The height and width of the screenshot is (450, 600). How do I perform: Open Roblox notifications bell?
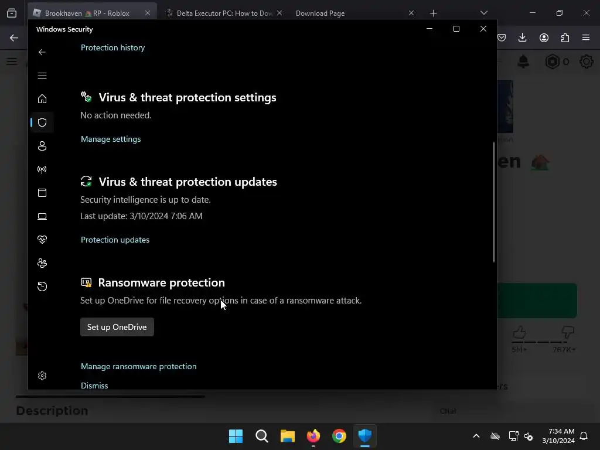tap(523, 62)
